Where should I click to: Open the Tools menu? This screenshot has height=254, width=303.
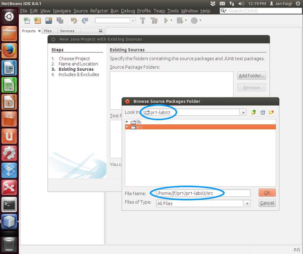pyautogui.click(x=173, y=11)
